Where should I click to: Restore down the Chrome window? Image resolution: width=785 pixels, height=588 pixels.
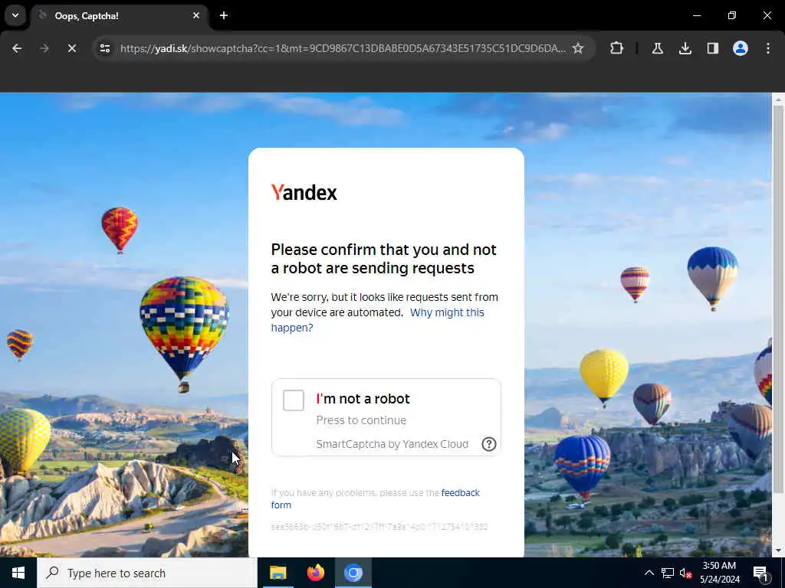coord(732,15)
